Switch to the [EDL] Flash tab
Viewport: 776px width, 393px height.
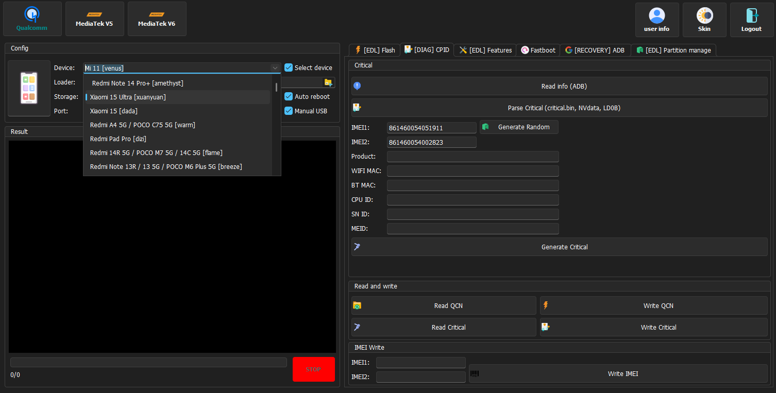click(x=375, y=50)
